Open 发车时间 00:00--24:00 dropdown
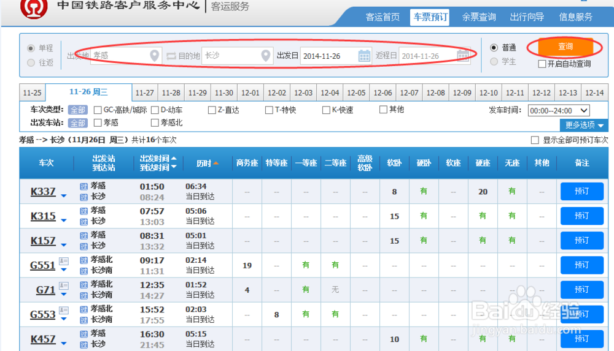Screen dimensions: 614x351 point(559,111)
